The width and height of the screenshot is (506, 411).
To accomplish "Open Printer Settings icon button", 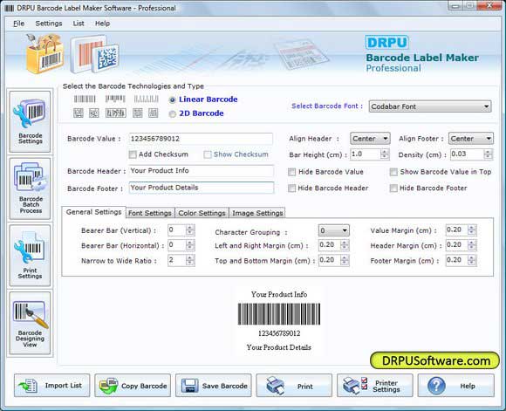I will 375,386.
